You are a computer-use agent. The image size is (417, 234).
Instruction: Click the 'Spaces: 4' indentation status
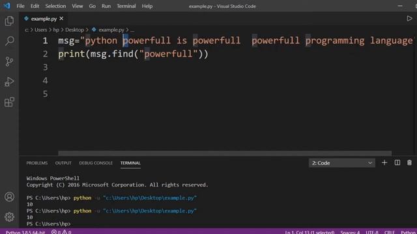(350, 232)
